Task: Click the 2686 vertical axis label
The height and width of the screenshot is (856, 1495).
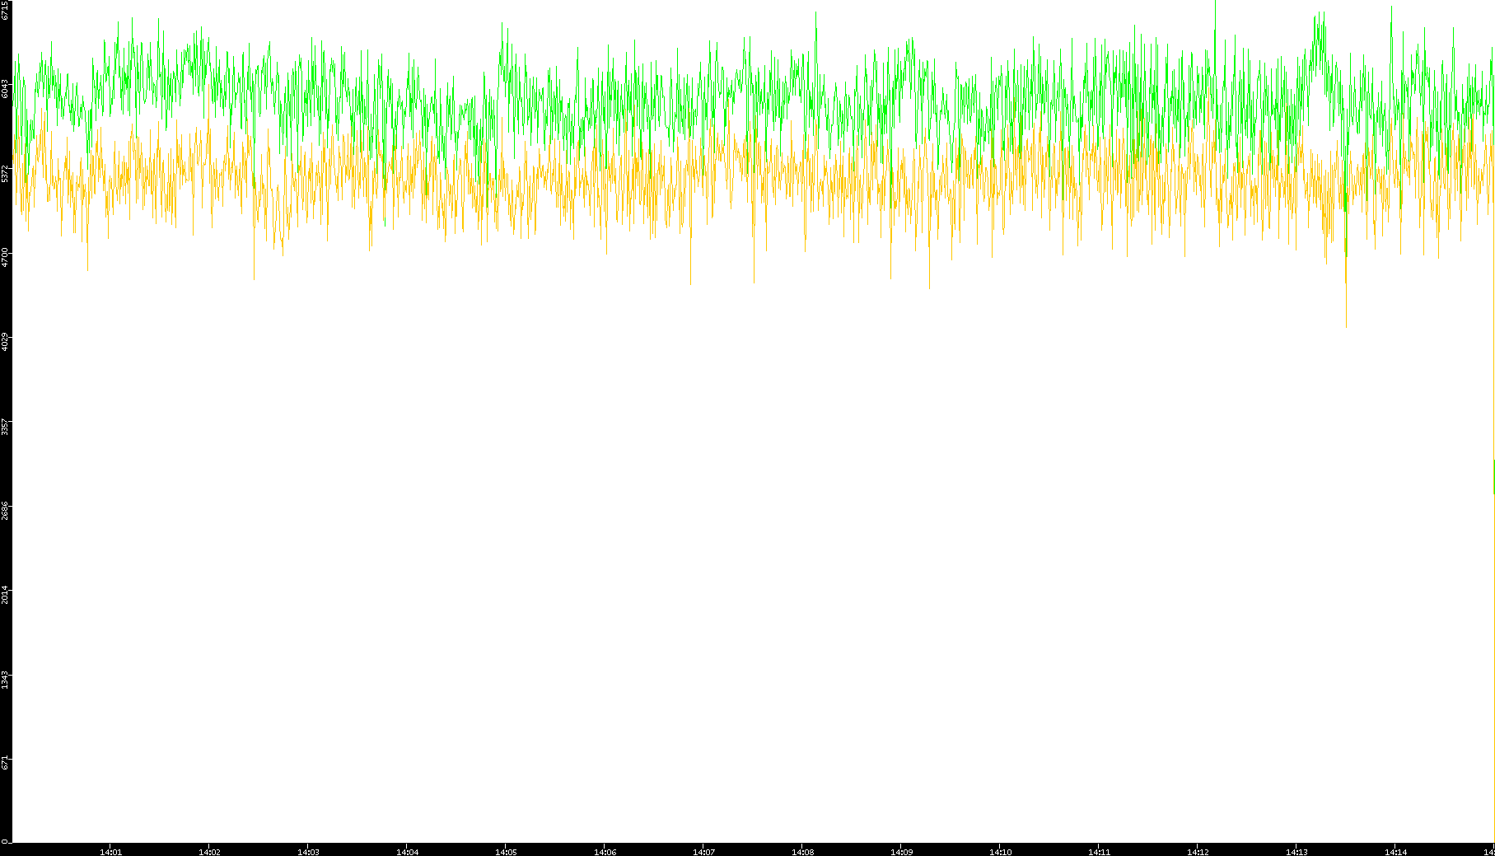Action: tap(5, 511)
